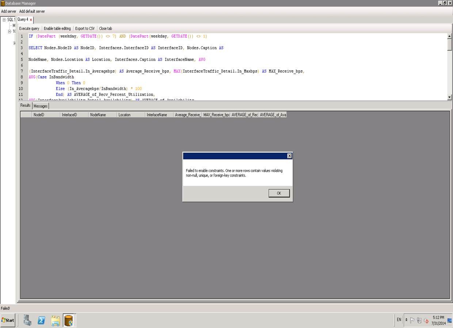Screen dimensions: 453x328
Task: Click the AVERAGE_of_Ava column header
Action: (273, 114)
